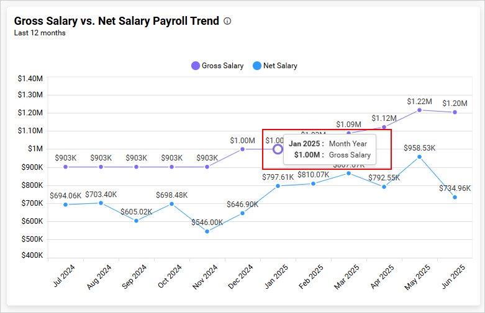
Task: Click the Jul 2024 Net Salary point $694.06K
Action: click(65, 205)
